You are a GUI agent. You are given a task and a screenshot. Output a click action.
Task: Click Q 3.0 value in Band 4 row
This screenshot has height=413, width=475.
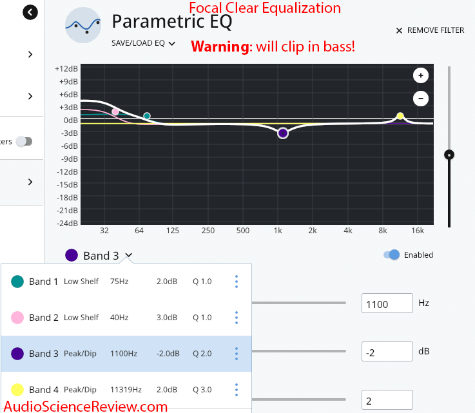(x=202, y=390)
